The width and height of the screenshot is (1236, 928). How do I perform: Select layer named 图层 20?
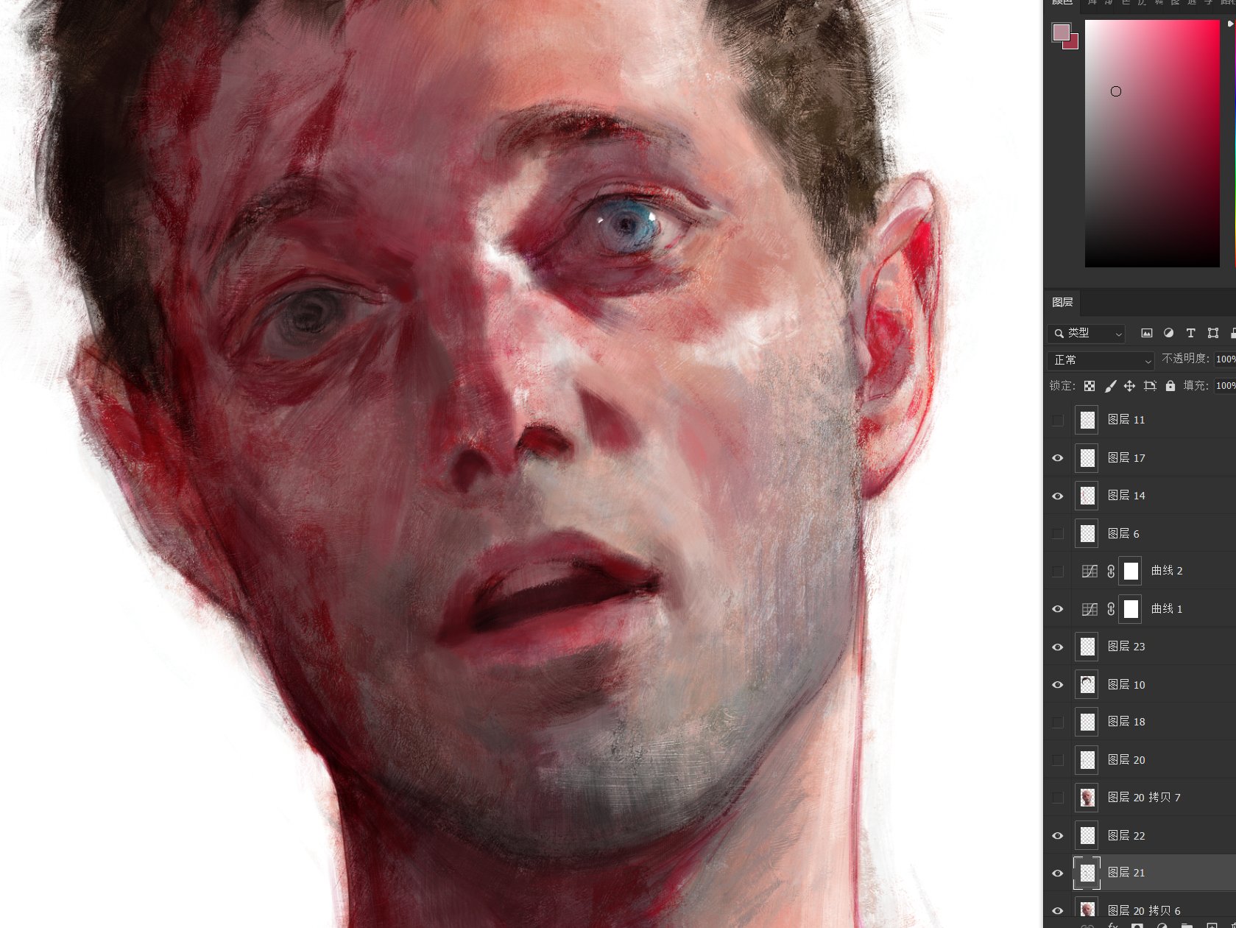click(1126, 760)
